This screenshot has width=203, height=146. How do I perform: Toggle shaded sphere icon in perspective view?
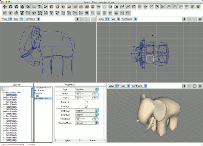195,86
